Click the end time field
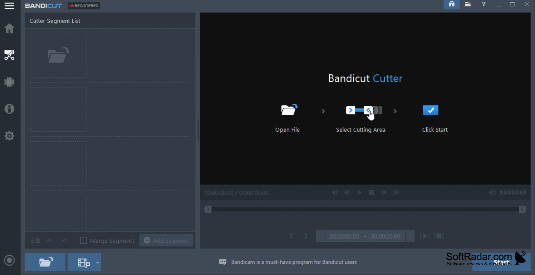This screenshot has height=275, width=535. tap(386, 236)
